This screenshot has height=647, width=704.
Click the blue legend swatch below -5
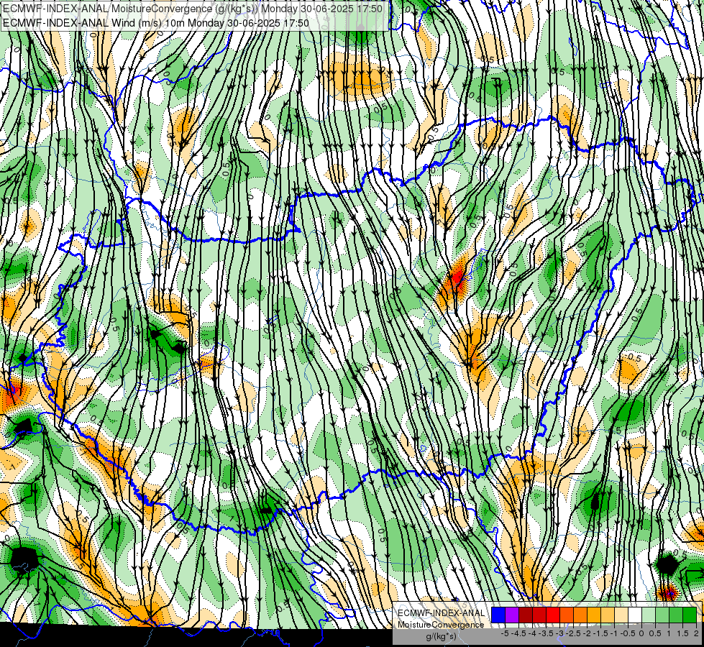click(x=498, y=615)
